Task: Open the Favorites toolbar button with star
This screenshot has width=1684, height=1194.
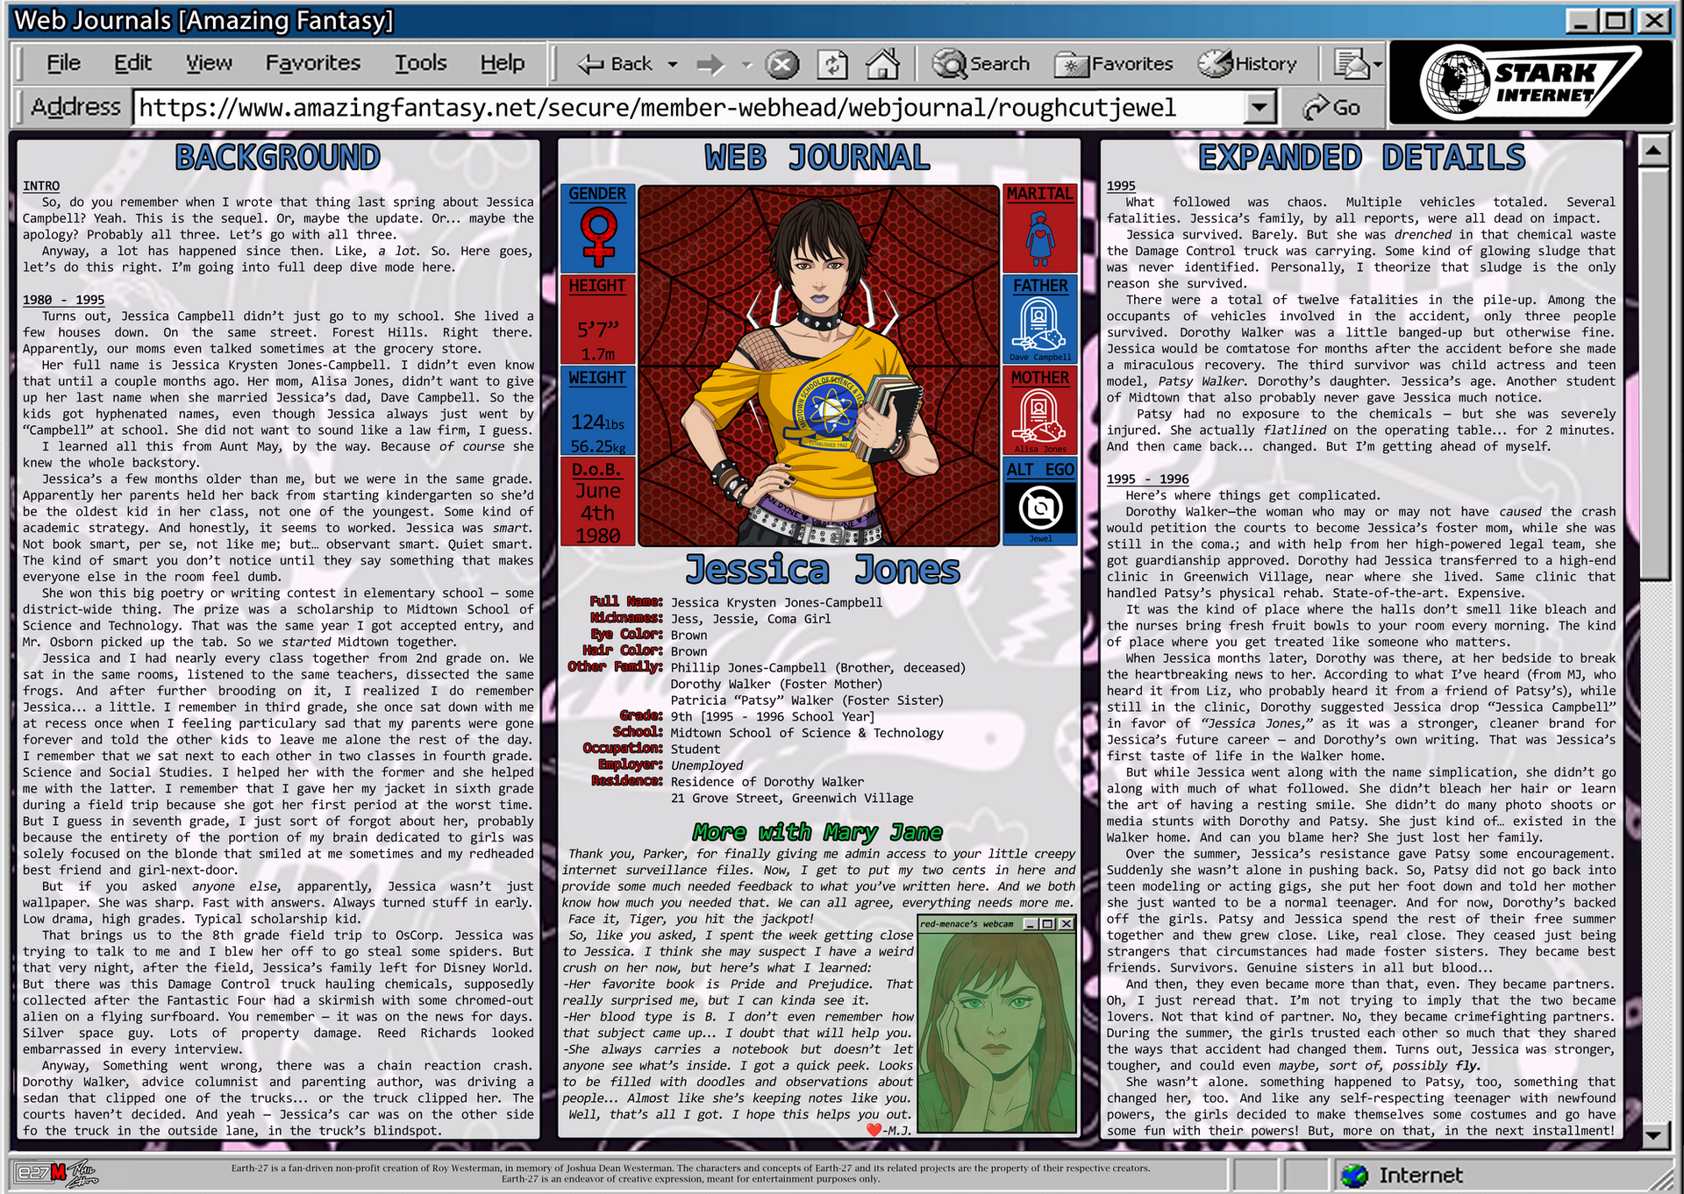Action: pos(1113,63)
